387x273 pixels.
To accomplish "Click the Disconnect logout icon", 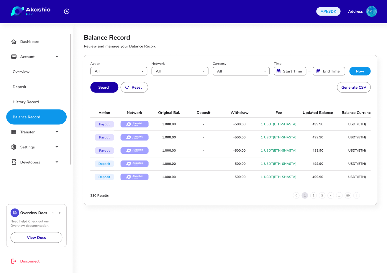I will tap(14, 261).
